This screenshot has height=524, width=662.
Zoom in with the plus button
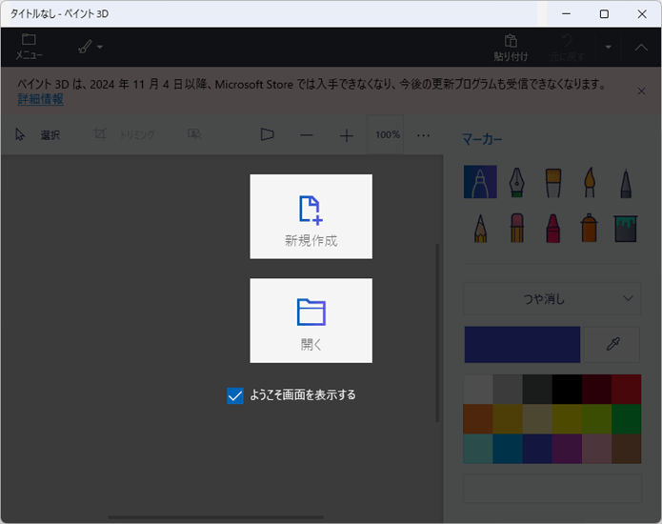346,135
